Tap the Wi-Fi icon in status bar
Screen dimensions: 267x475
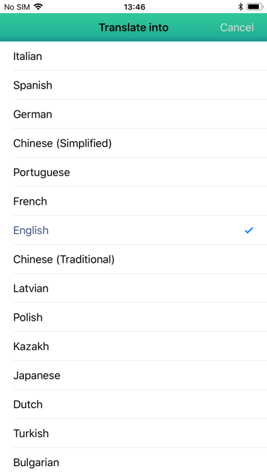(38, 7)
